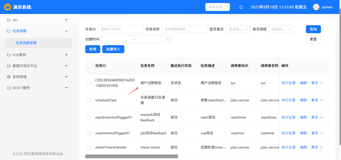Expand 更多 menu for reacttimerAndTrigger01 row
Image resolution: width=341 pixels, height=160 pixels.
point(317,117)
